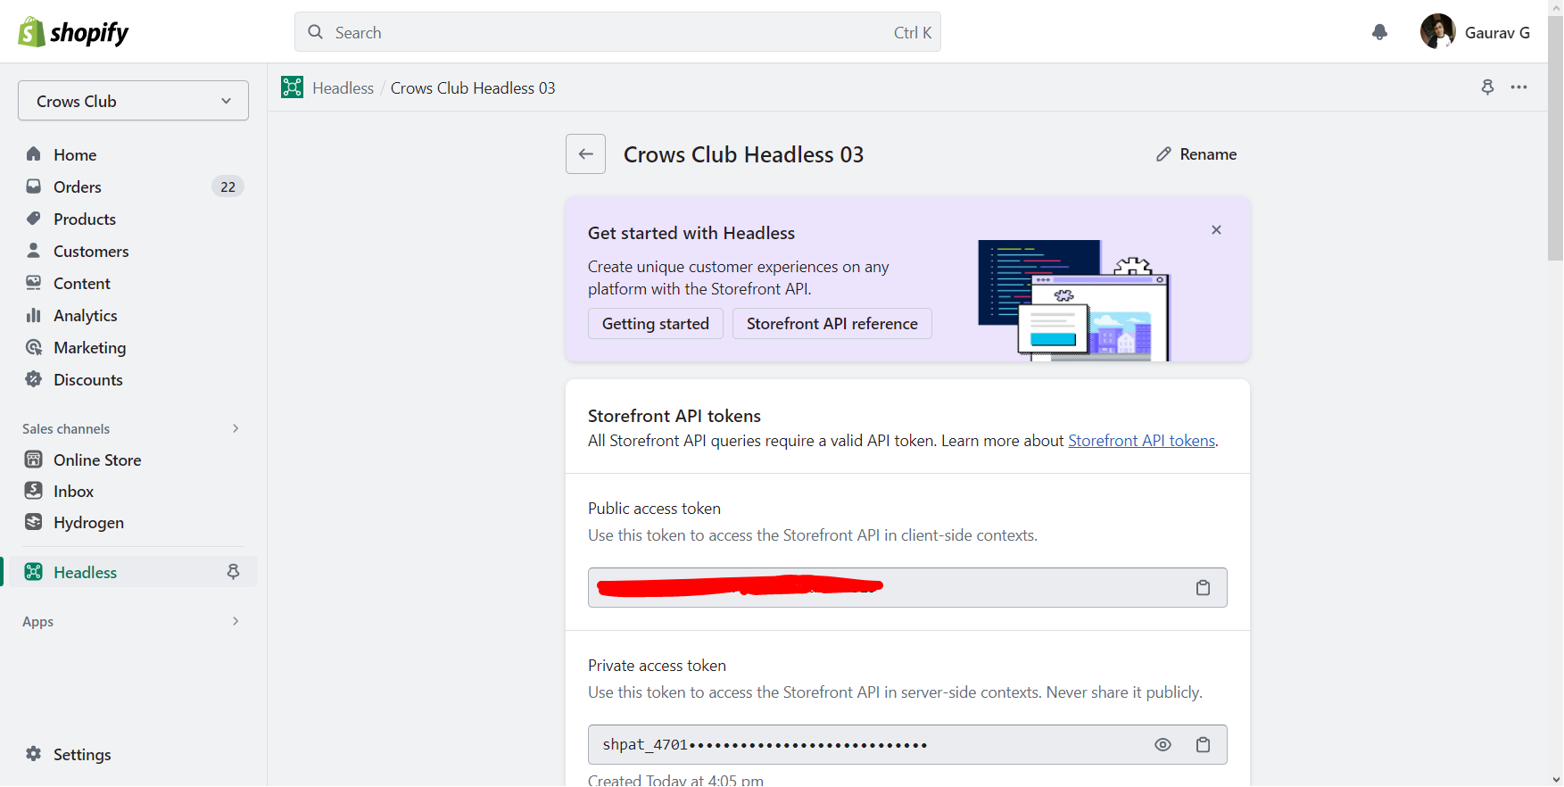Click Gaurav G account name
The width and height of the screenshot is (1564, 787).
pyautogui.click(x=1497, y=33)
